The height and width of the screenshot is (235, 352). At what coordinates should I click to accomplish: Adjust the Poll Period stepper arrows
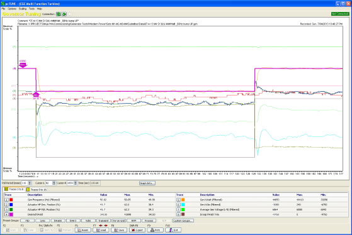[30, 183]
